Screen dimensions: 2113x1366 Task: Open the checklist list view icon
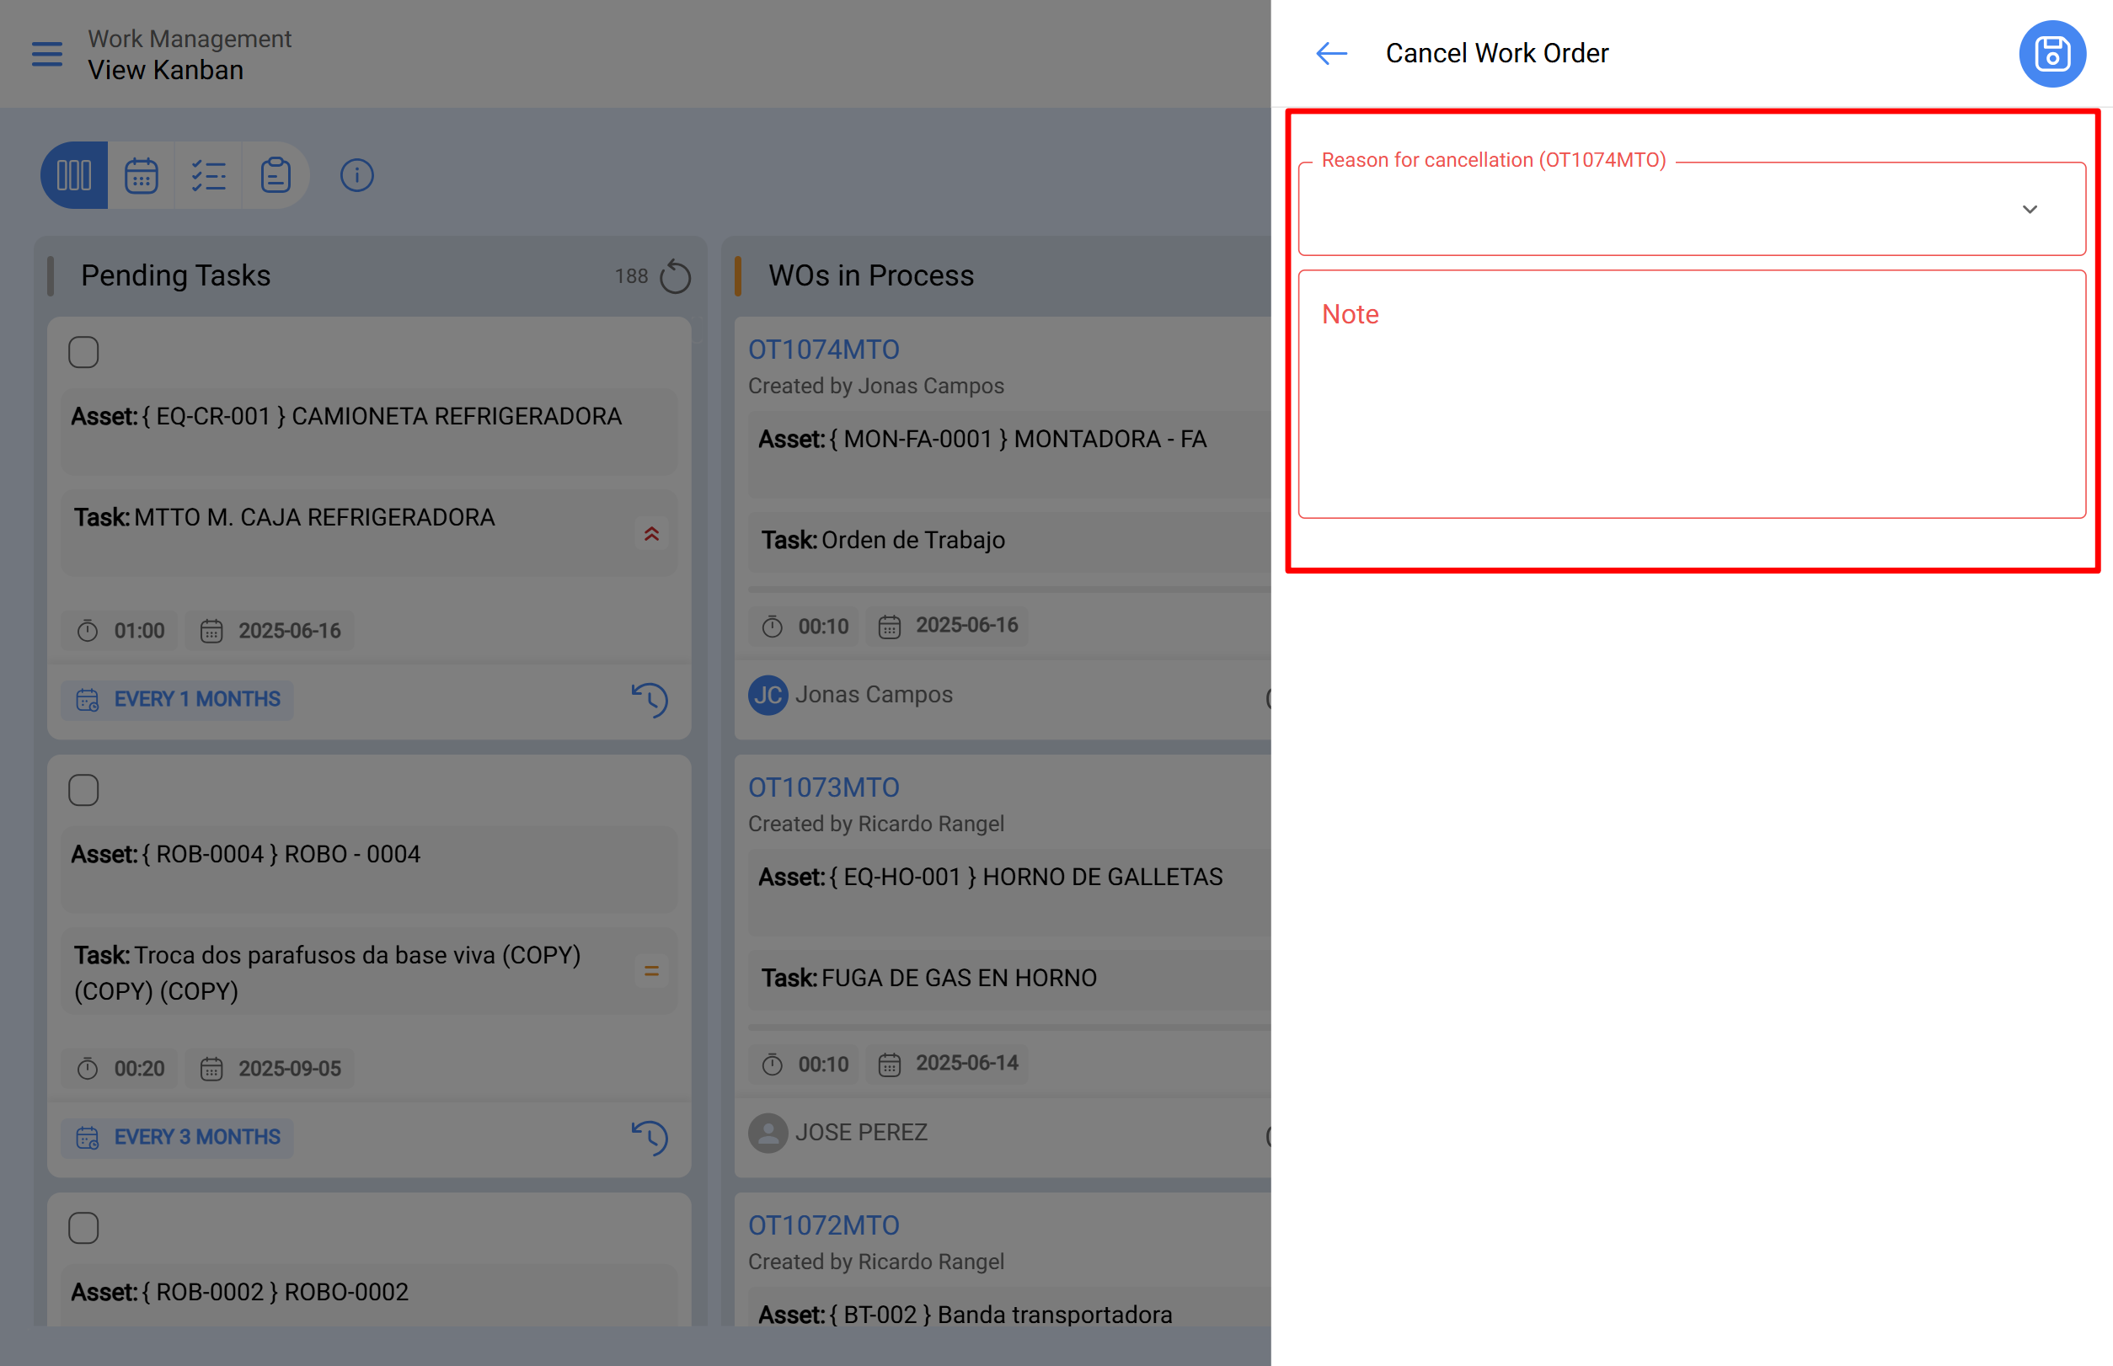coord(209,176)
